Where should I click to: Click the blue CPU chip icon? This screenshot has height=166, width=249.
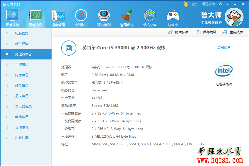[x=69, y=48]
